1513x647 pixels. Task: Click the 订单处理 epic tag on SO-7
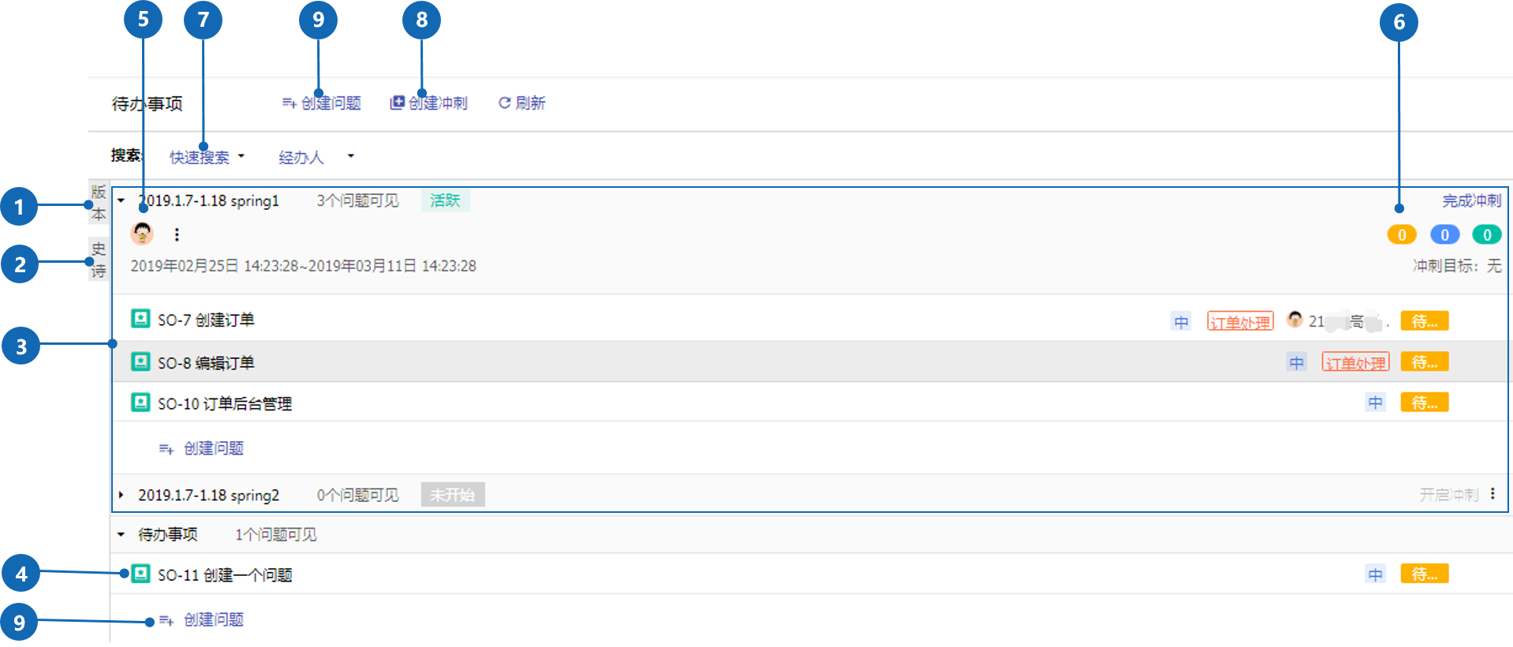(1240, 322)
